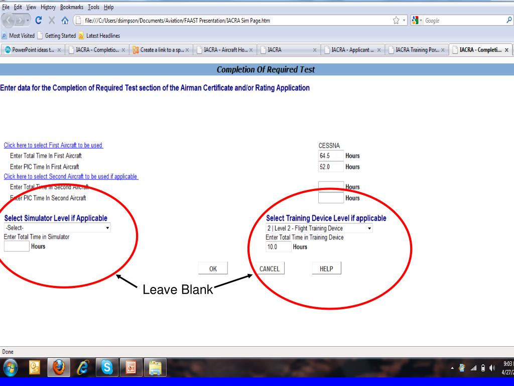This screenshot has width=514, height=386.
Task: Close the PowerPoint ideas tab
Action: coord(59,50)
